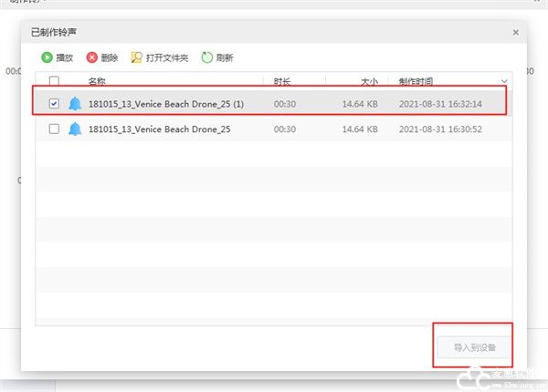This screenshot has height=392, width=548.
Task: Refresh the ringtone list (刷新)
Action: [207, 57]
